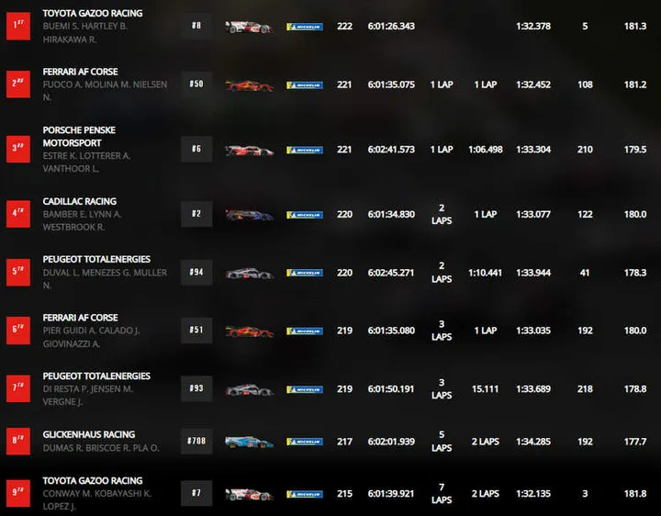Click Michelin logo in Porsche Penske row
This screenshot has width=661, height=516.
(x=305, y=150)
